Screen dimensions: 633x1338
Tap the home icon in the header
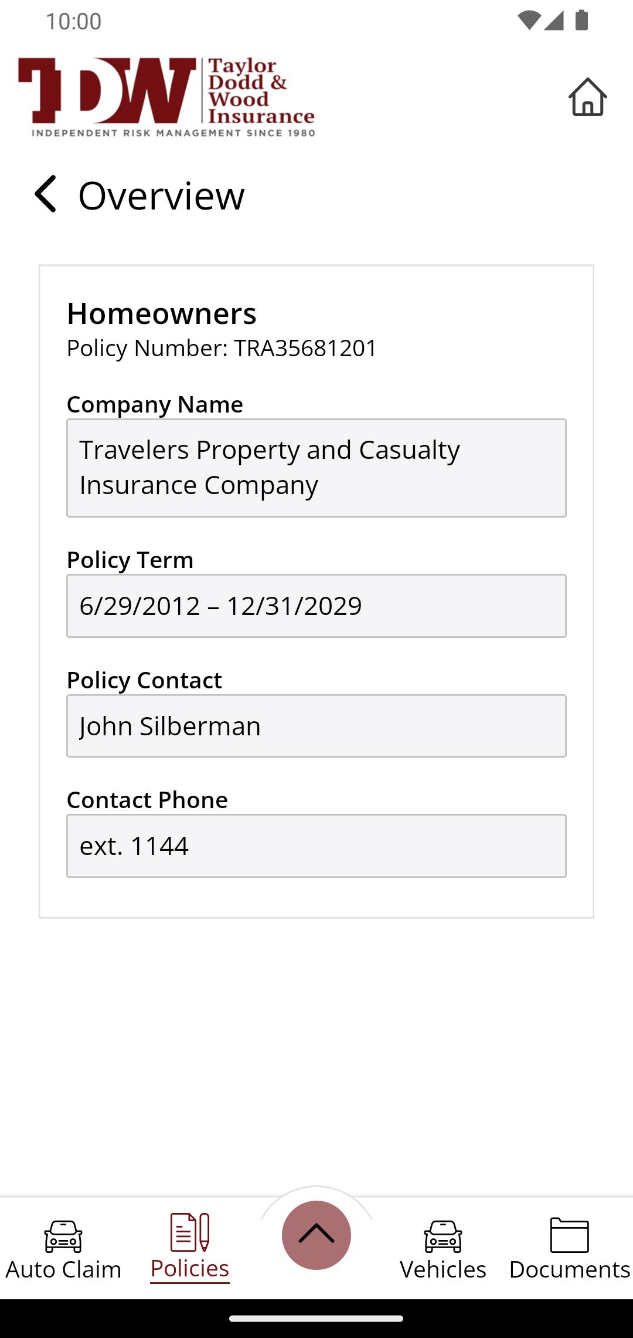[x=587, y=97]
